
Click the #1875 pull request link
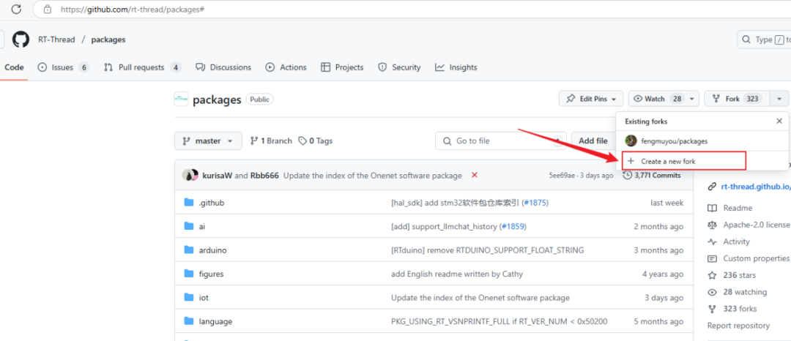(535, 203)
